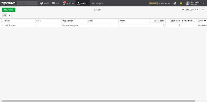The height and width of the screenshot is (102, 207).
Task: Open the help question mark icon
Action: (175, 3)
